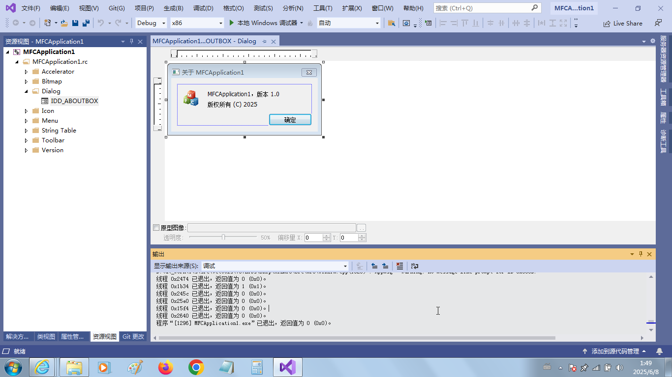
Task: Click the Align Lefts icon
Action: click(x=443, y=23)
